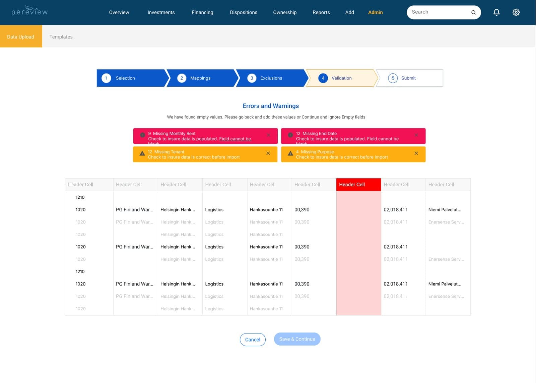Return to the Exclusions step
This screenshot has height=383, width=536.
[272, 78]
